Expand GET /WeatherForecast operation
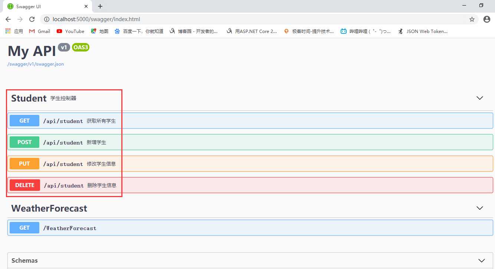 tap(250, 228)
